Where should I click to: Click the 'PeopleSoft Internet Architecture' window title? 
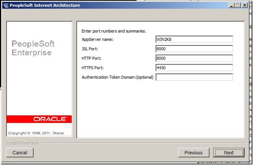click(x=45, y=6)
